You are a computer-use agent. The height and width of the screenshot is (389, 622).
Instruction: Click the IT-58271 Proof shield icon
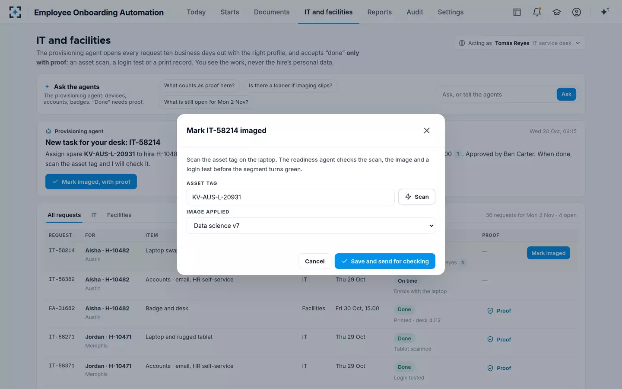(490, 339)
